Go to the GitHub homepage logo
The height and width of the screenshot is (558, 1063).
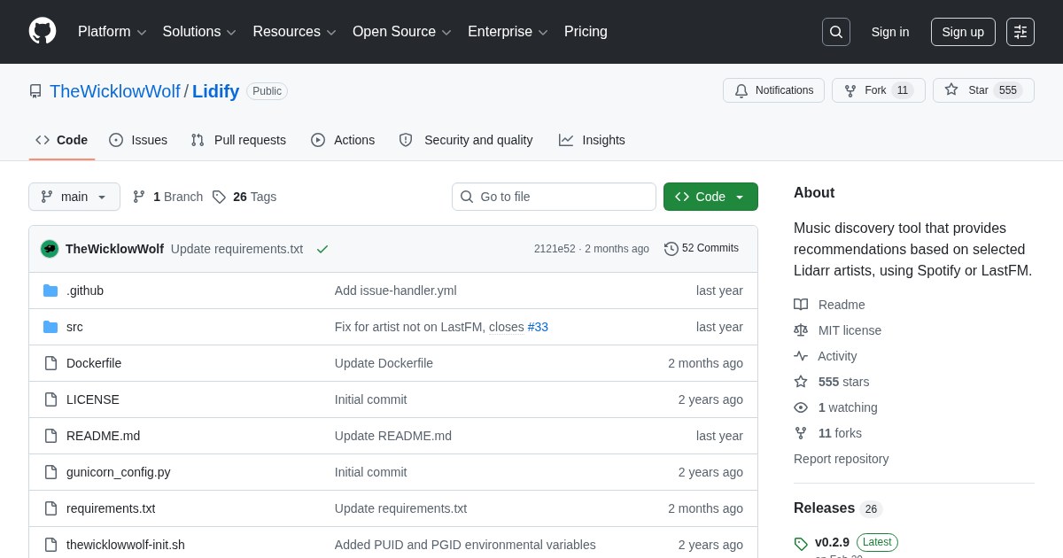click(x=43, y=31)
